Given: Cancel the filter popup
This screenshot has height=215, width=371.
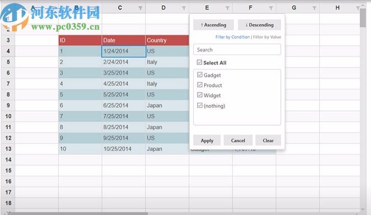Looking at the screenshot, I should (238, 140).
